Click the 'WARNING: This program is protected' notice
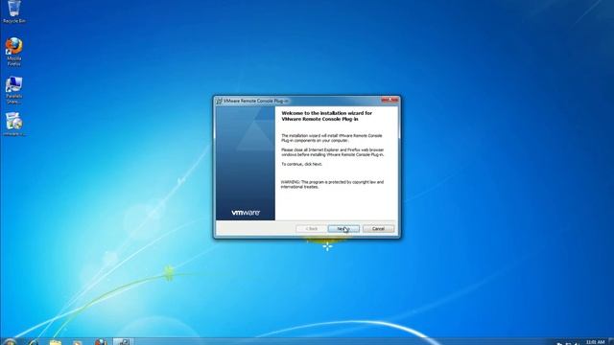 click(x=332, y=184)
